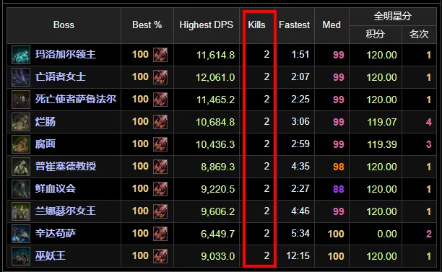
Task: Click the 玛洛加尔领主 boss portrait icon
Action: [20, 55]
